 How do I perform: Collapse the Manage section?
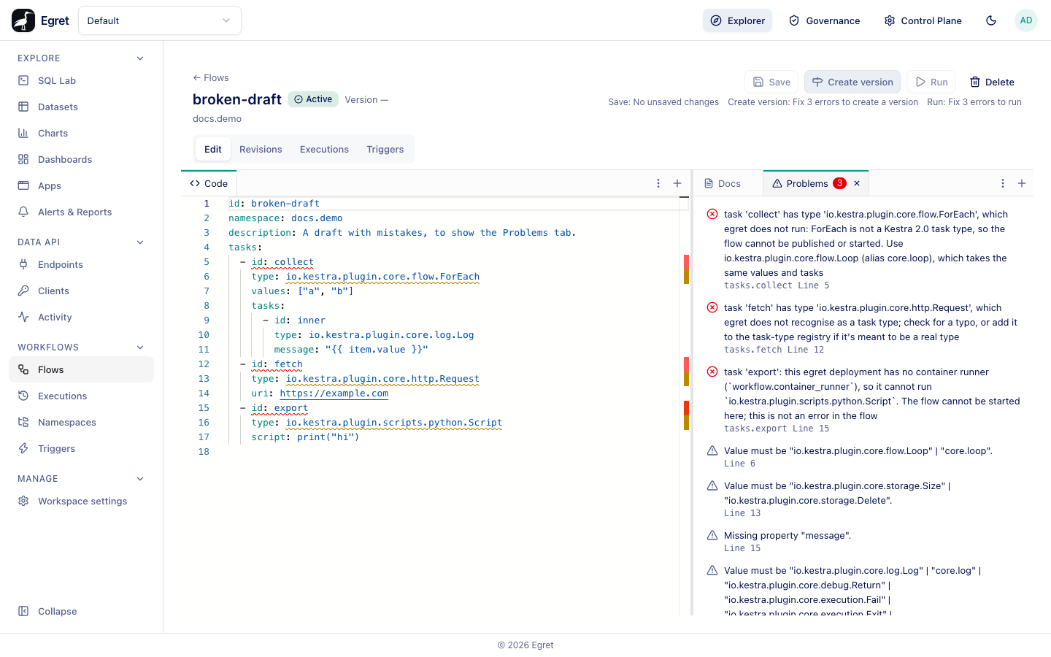pos(140,479)
